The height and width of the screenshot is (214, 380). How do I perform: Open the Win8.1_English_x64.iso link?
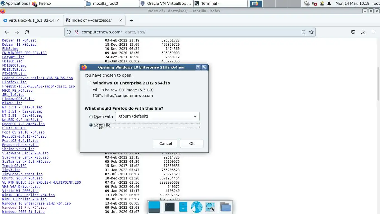[24, 199]
